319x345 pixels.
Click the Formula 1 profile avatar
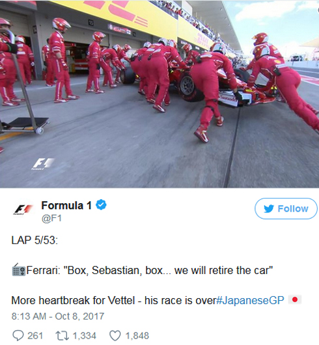click(23, 209)
